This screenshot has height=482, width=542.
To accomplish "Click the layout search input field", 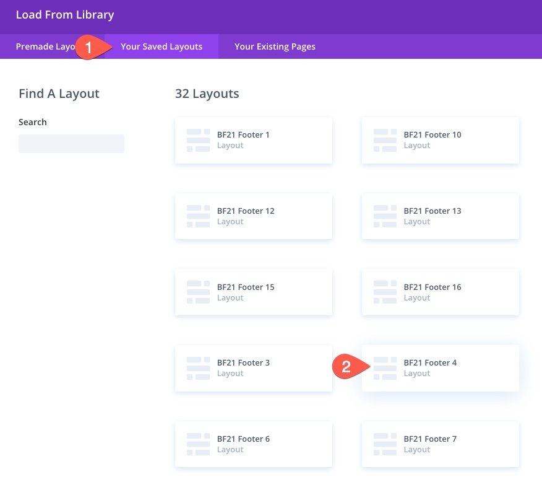I will point(71,144).
